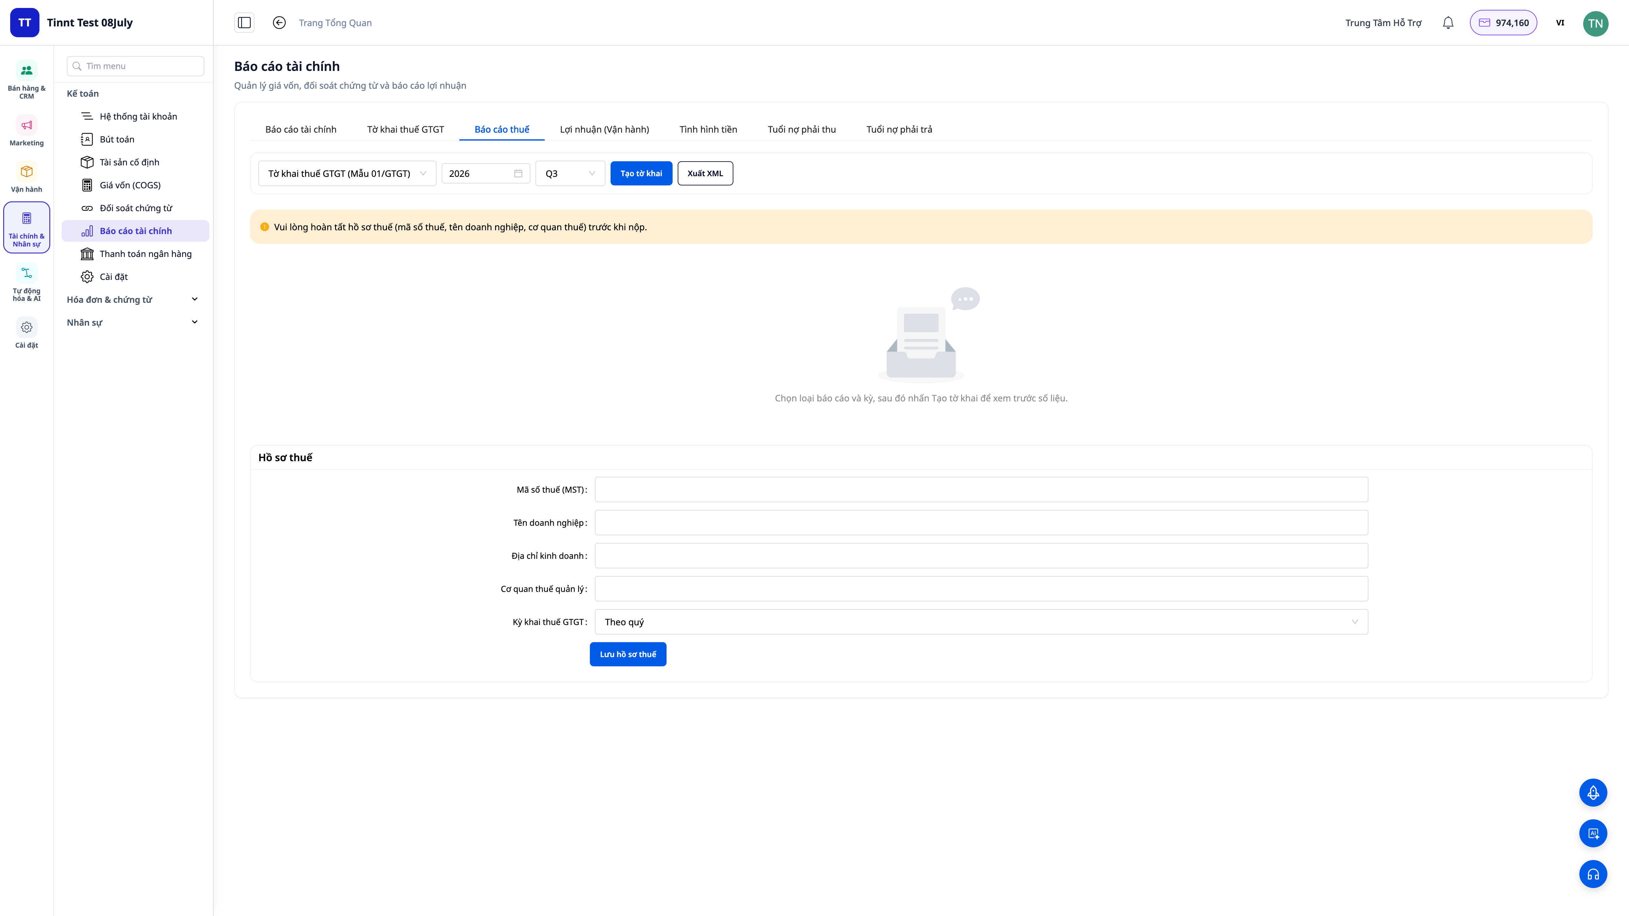
Task: Open the Marketing megaphone module
Action: (26, 131)
